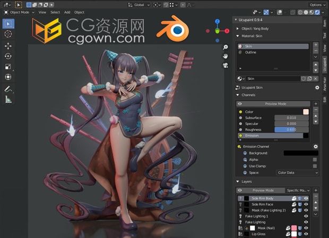Click the pan view hand icon

[x=226, y=56]
